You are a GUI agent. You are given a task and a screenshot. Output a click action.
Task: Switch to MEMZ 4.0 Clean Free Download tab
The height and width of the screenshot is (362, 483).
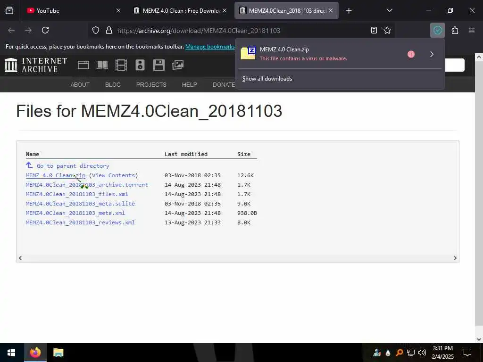(180, 10)
